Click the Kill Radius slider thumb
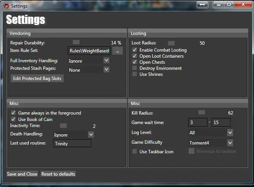 tap(202, 112)
